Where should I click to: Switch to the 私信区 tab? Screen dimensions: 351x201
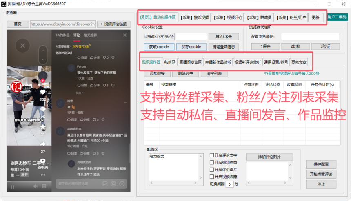point(169,62)
